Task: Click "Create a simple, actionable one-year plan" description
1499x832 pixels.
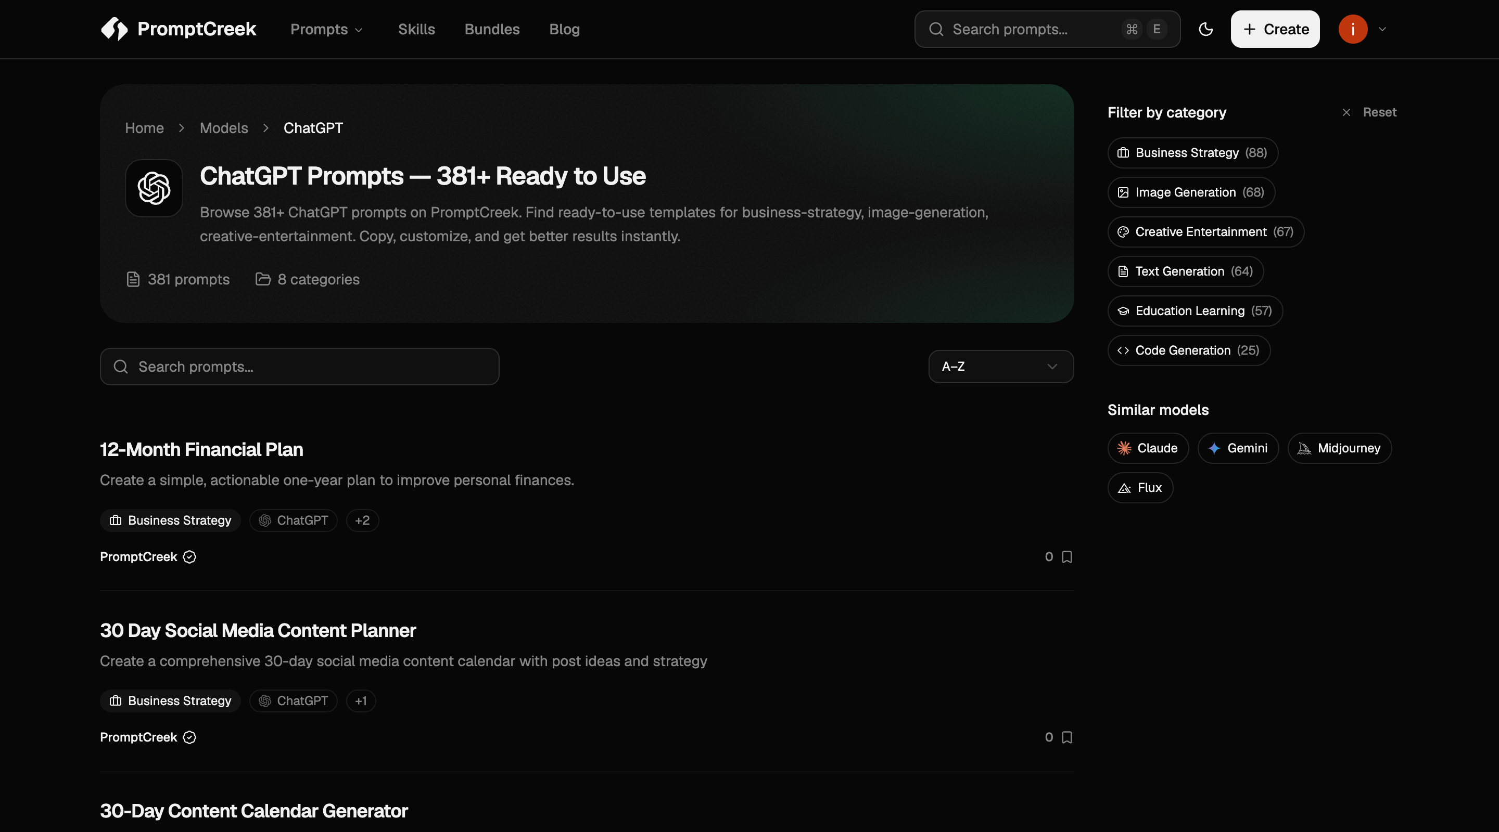Action: pyautogui.click(x=337, y=480)
